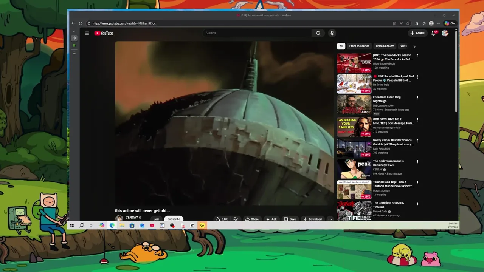This screenshot has height=272, width=484.
Task: Start voice search with the microphone icon
Action: [332, 33]
